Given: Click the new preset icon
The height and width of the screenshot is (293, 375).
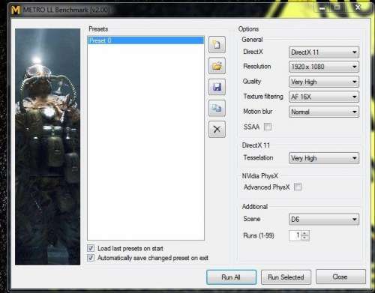Looking at the screenshot, I should coord(217,45).
